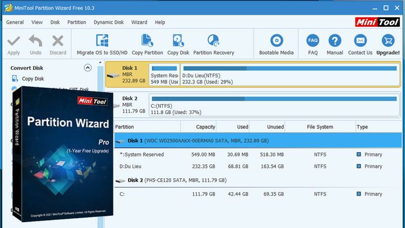The image size is (405, 228).
Task: Select D:Du Lieu(NTFS) block in disk map
Action: click(290, 75)
